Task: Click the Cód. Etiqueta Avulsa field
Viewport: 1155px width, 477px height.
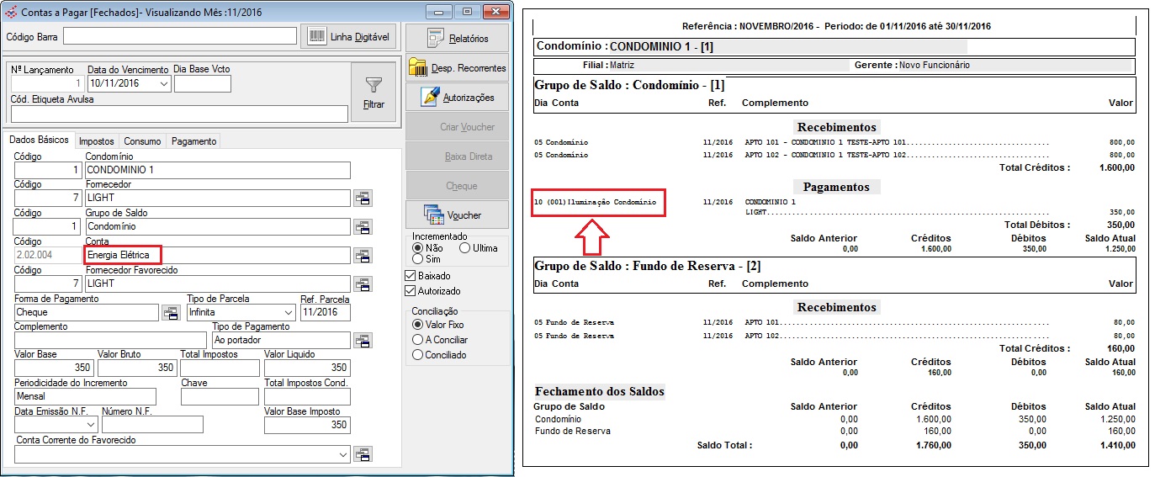Action: (179, 114)
